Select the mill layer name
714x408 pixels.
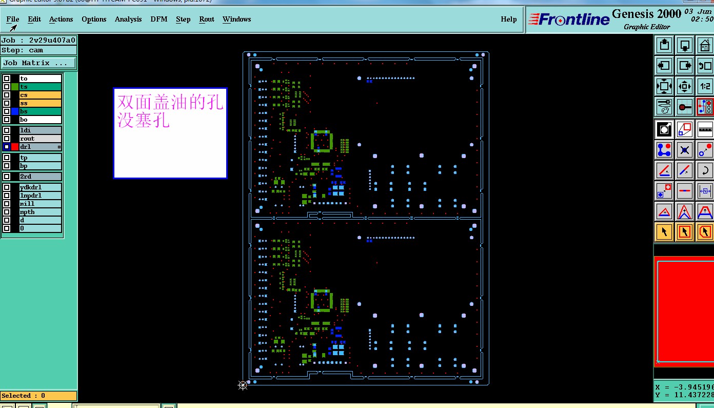pyautogui.click(x=41, y=204)
